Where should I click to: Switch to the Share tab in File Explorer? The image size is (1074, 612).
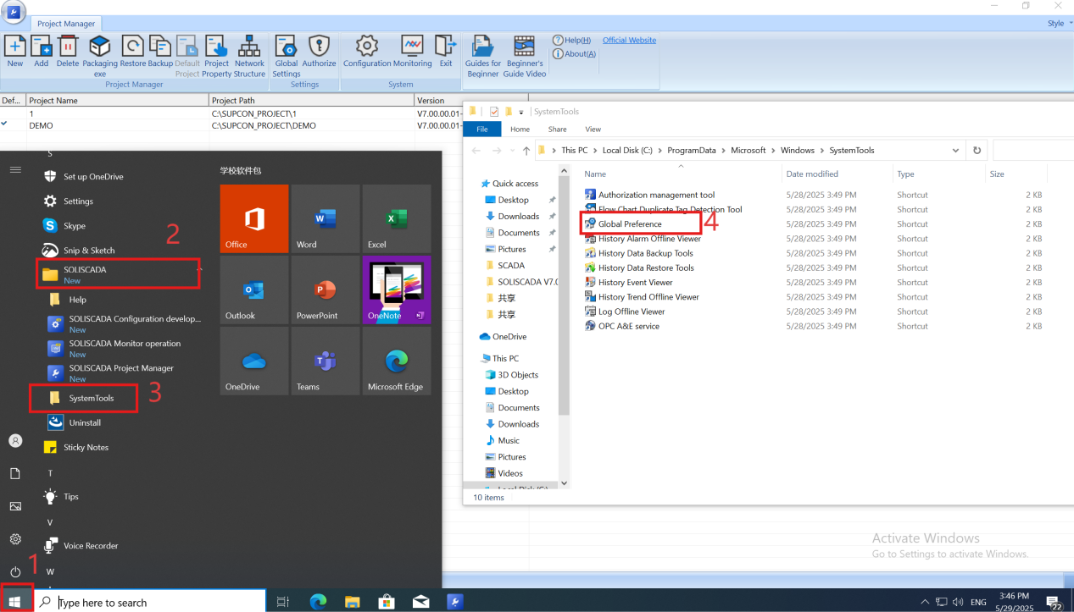pyautogui.click(x=558, y=129)
